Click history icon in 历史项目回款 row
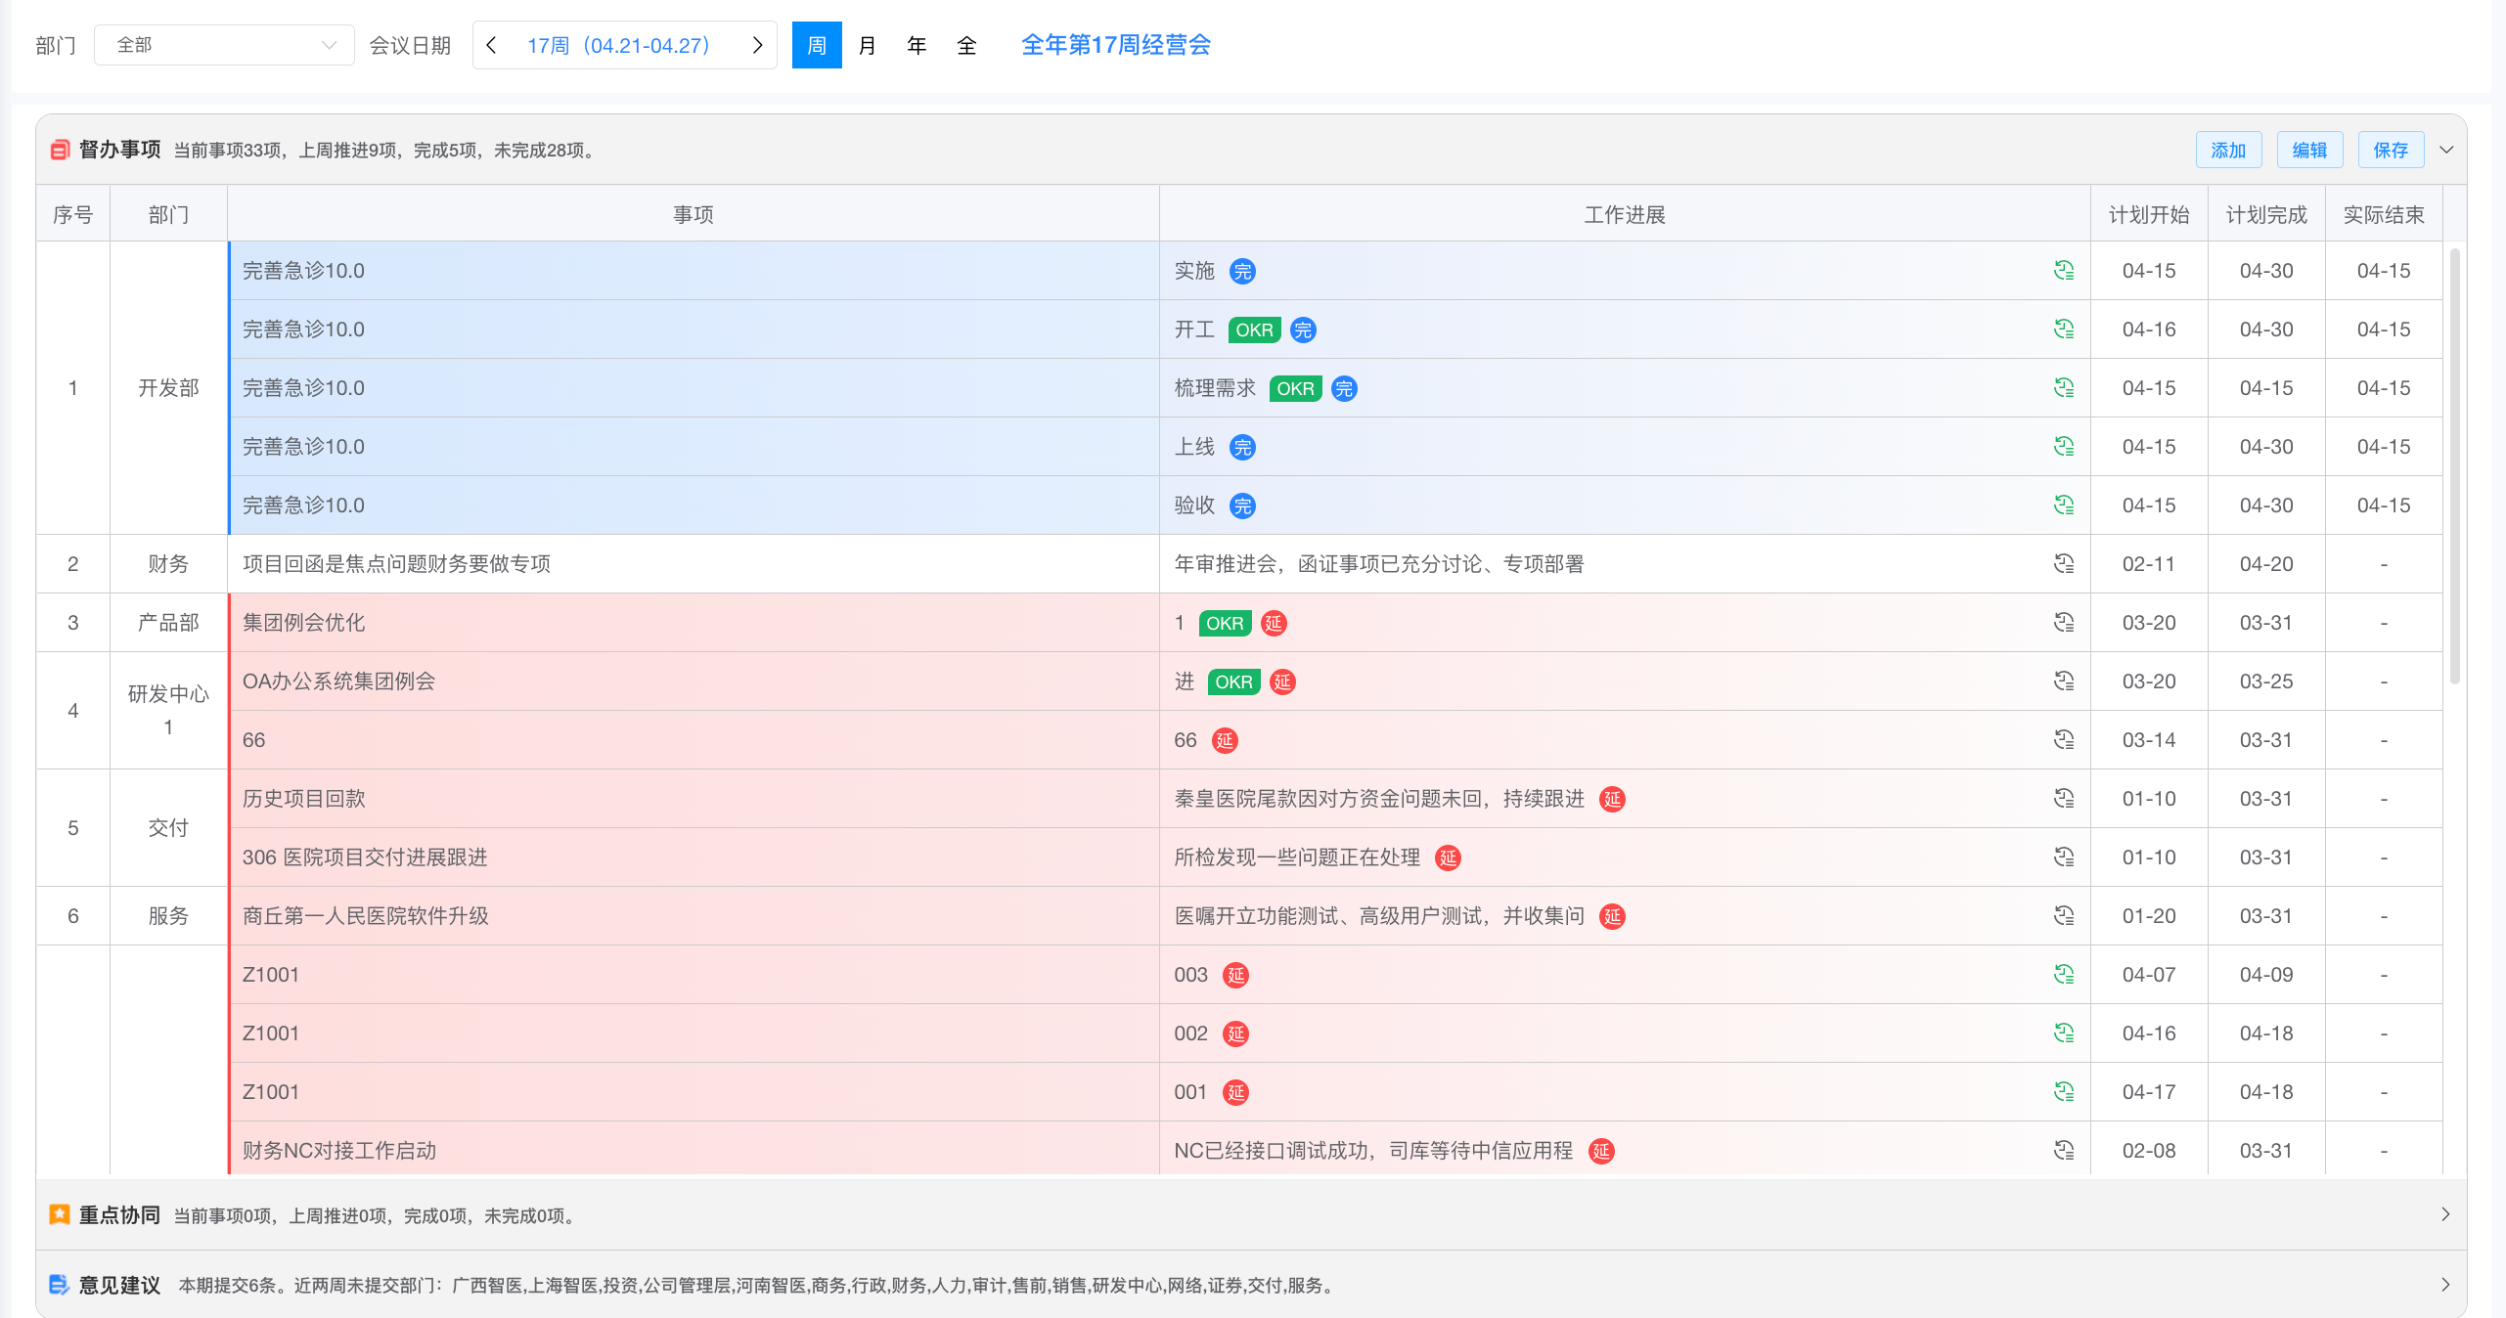This screenshot has height=1318, width=2506. (x=2064, y=799)
